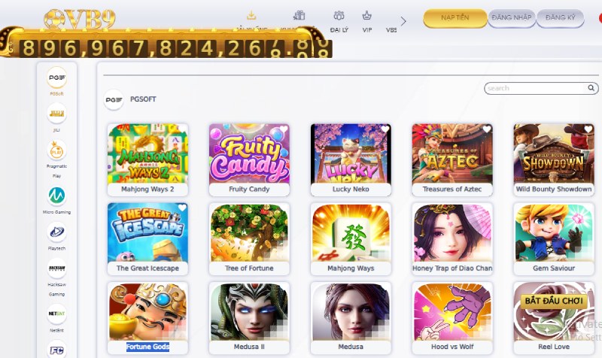Open the gift promotions icon
This screenshot has width=602, height=358.
tap(299, 16)
